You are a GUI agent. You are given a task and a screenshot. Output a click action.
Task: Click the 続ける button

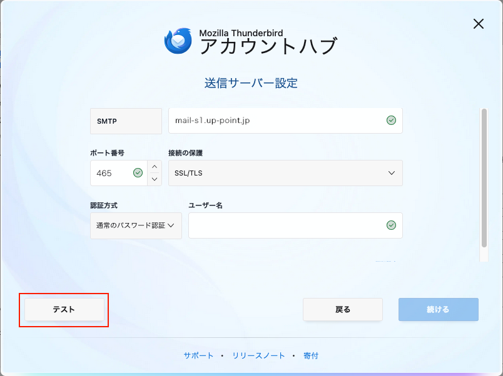click(x=438, y=309)
